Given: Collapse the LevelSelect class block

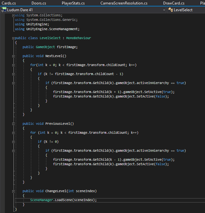Looking at the screenshot, I should point(14,38).
